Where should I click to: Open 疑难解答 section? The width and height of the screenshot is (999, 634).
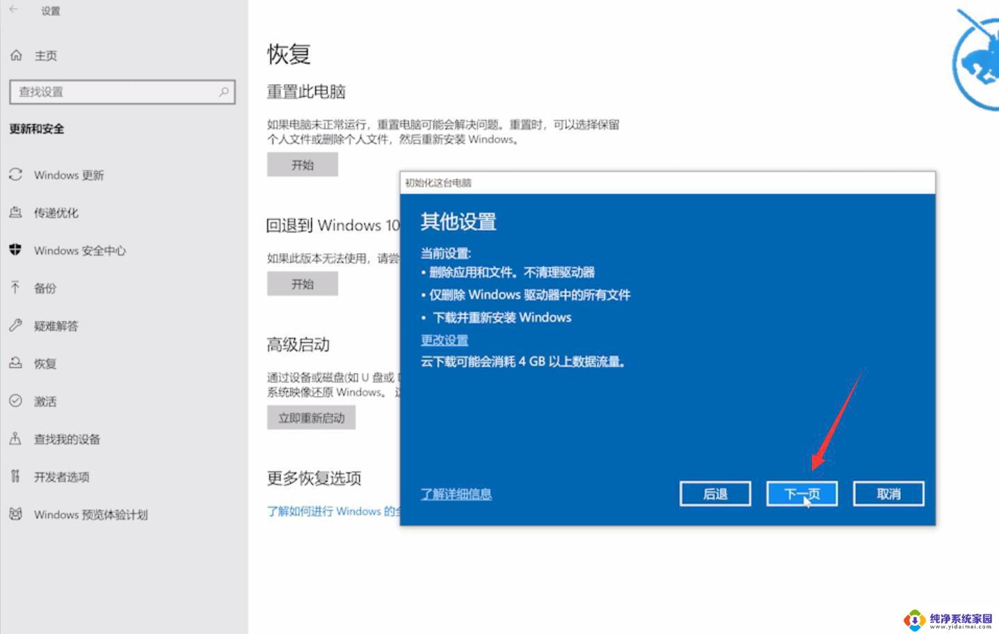[56, 325]
